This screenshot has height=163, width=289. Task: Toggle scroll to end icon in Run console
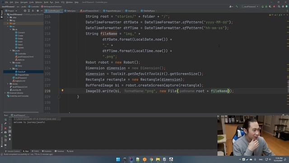pos(10,131)
